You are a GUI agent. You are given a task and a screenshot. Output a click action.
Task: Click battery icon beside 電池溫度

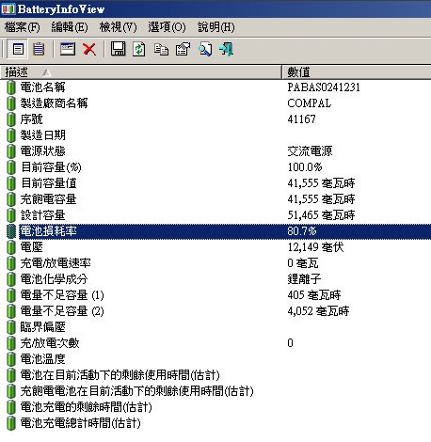point(11,359)
